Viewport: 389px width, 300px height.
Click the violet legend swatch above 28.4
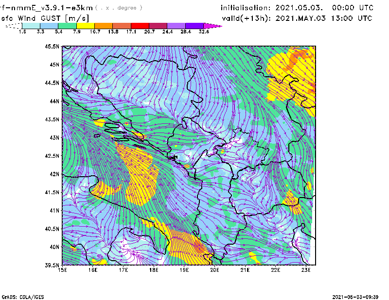tap(194, 26)
